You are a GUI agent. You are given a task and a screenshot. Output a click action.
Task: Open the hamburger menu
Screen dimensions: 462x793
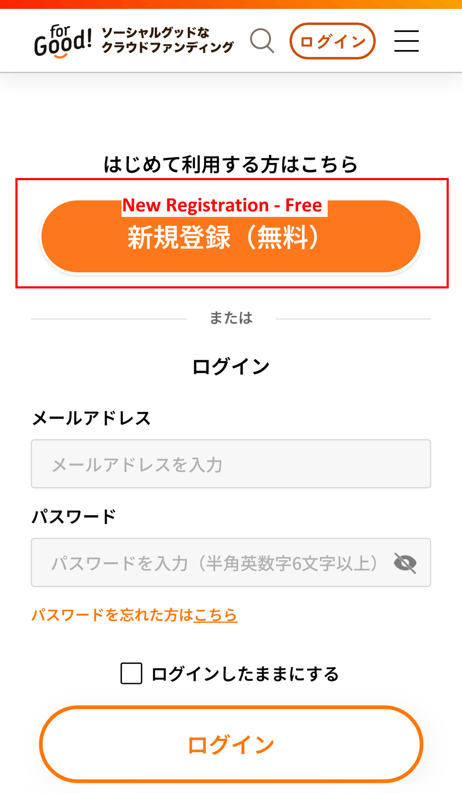(406, 41)
